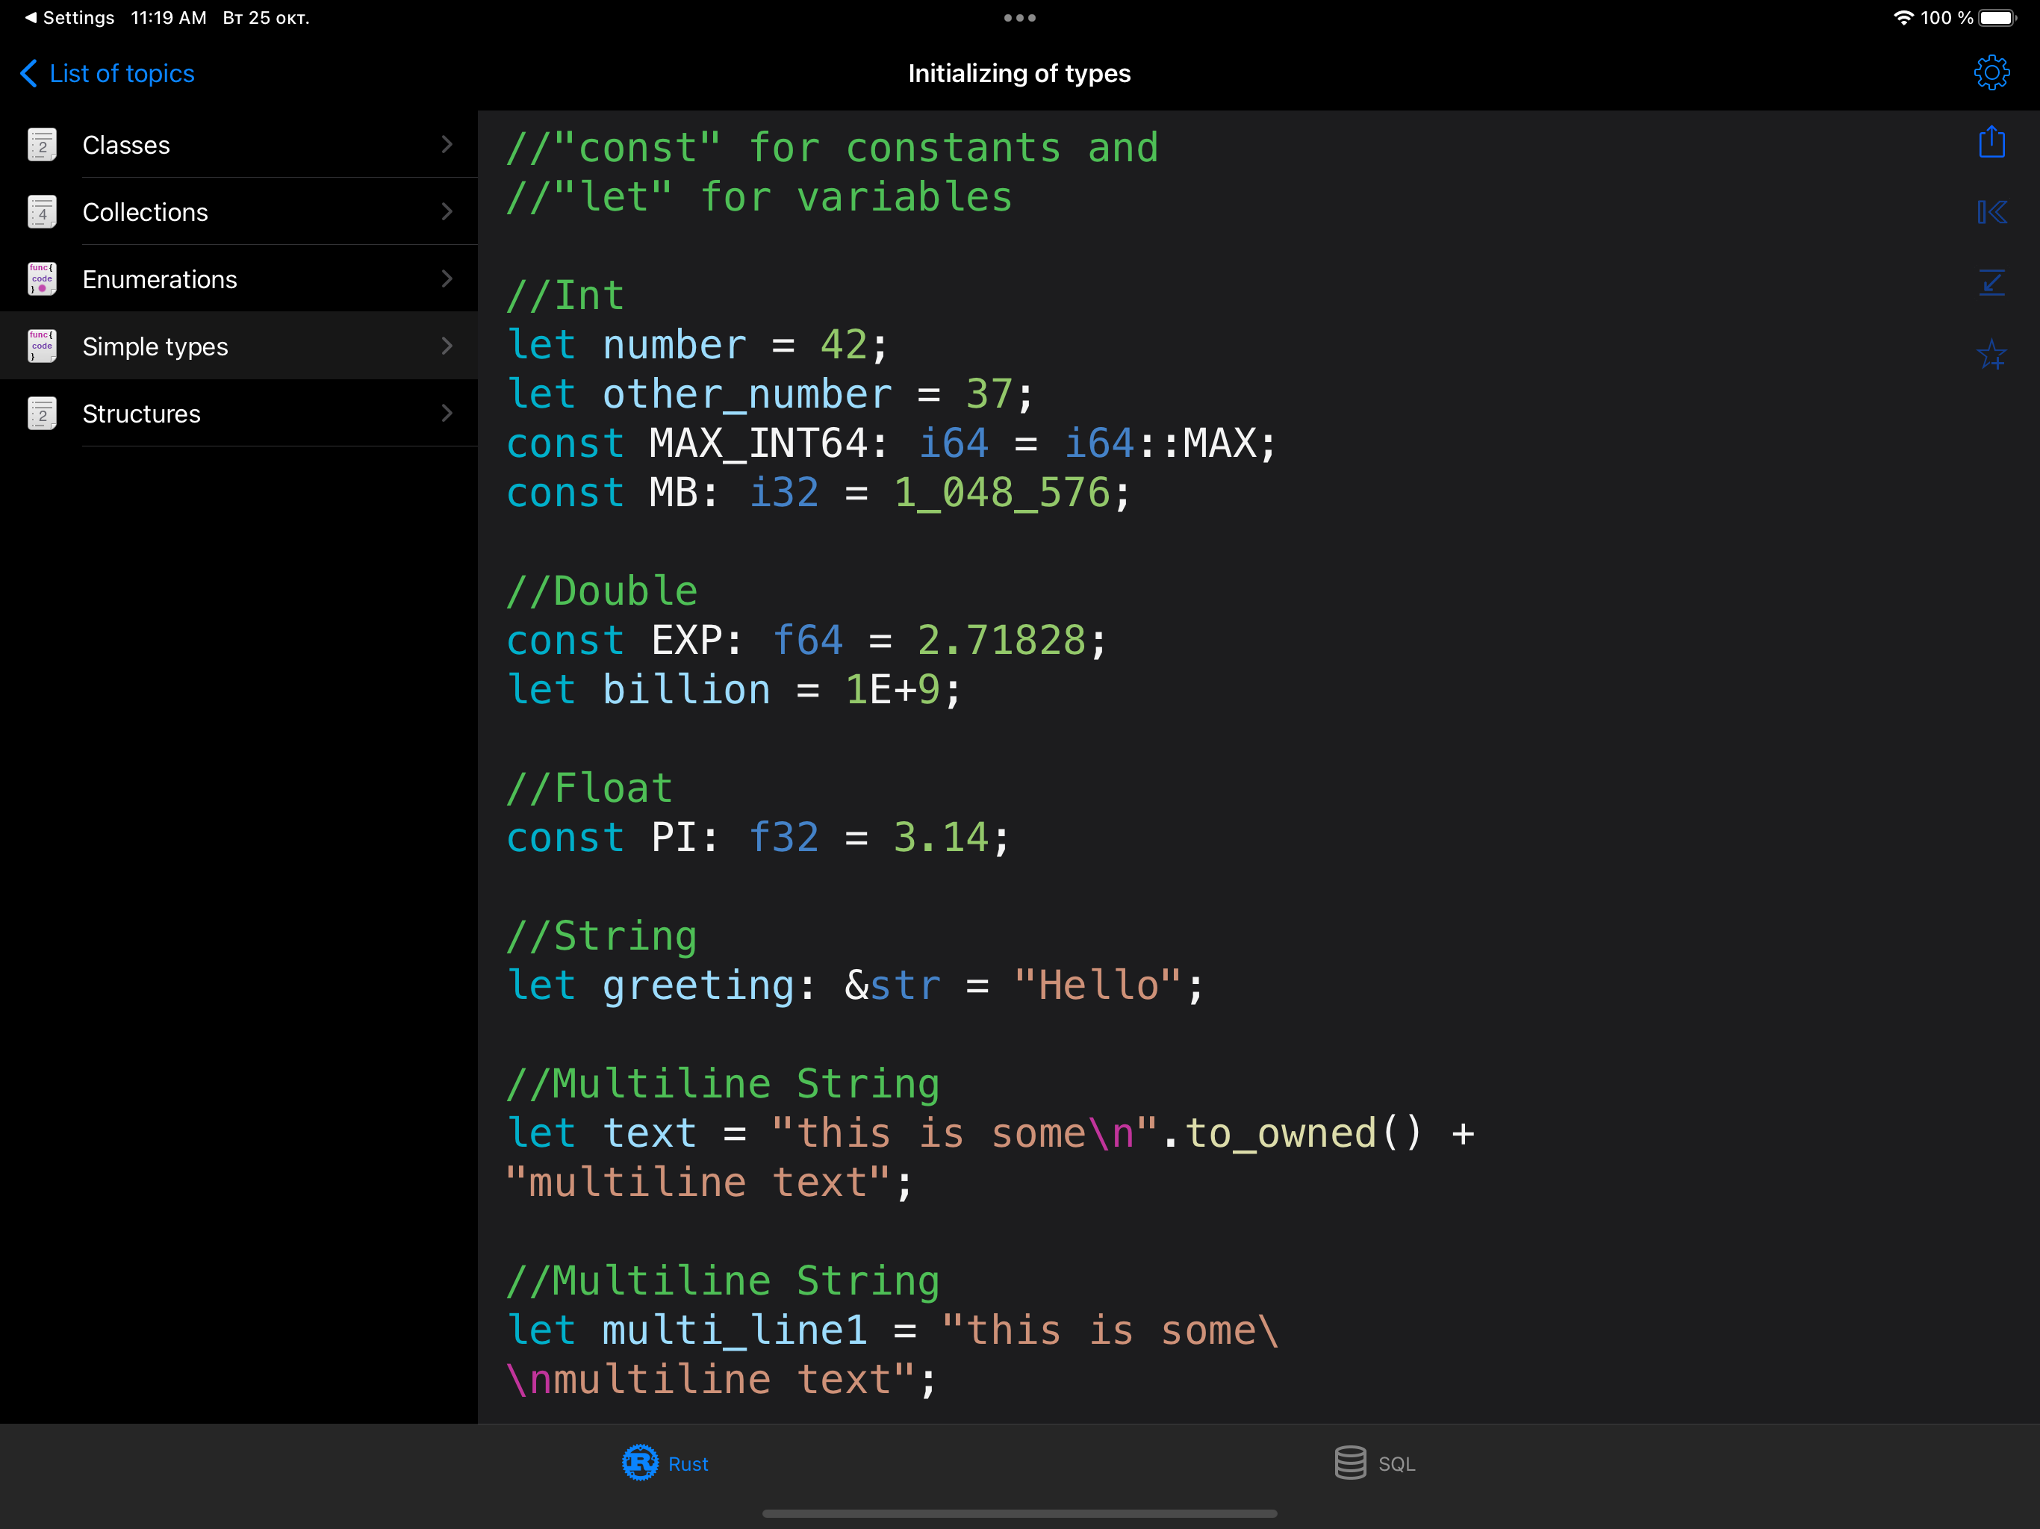Image resolution: width=2040 pixels, height=1529 pixels.
Task: Open the settings gear icon
Action: point(1991,73)
